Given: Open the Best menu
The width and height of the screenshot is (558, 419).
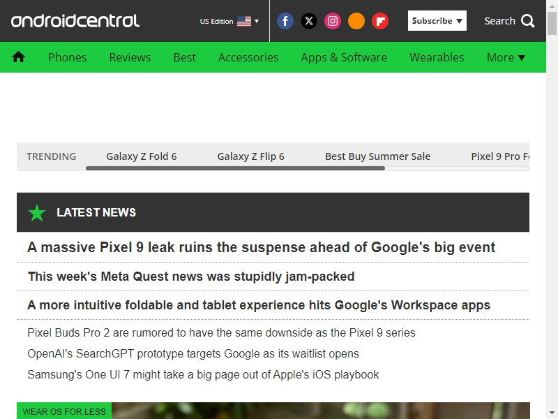Looking at the screenshot, I should [184, 57].
